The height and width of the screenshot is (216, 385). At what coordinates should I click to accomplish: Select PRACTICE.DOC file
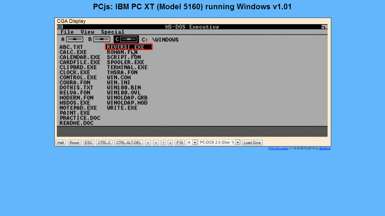coord(80,118)
